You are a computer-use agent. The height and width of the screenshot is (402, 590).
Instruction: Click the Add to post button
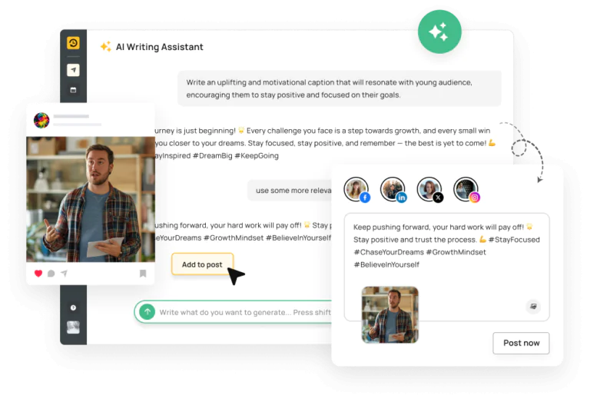[x=203, y=264]
